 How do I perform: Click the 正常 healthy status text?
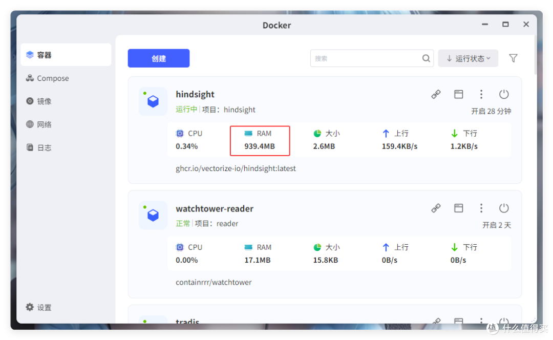183,223
